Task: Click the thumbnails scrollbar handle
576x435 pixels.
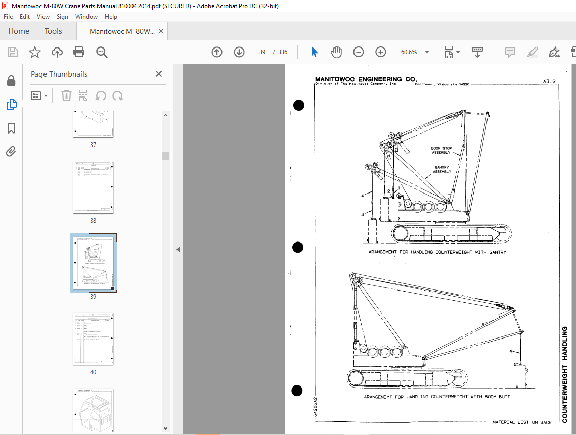Action: 166,156
